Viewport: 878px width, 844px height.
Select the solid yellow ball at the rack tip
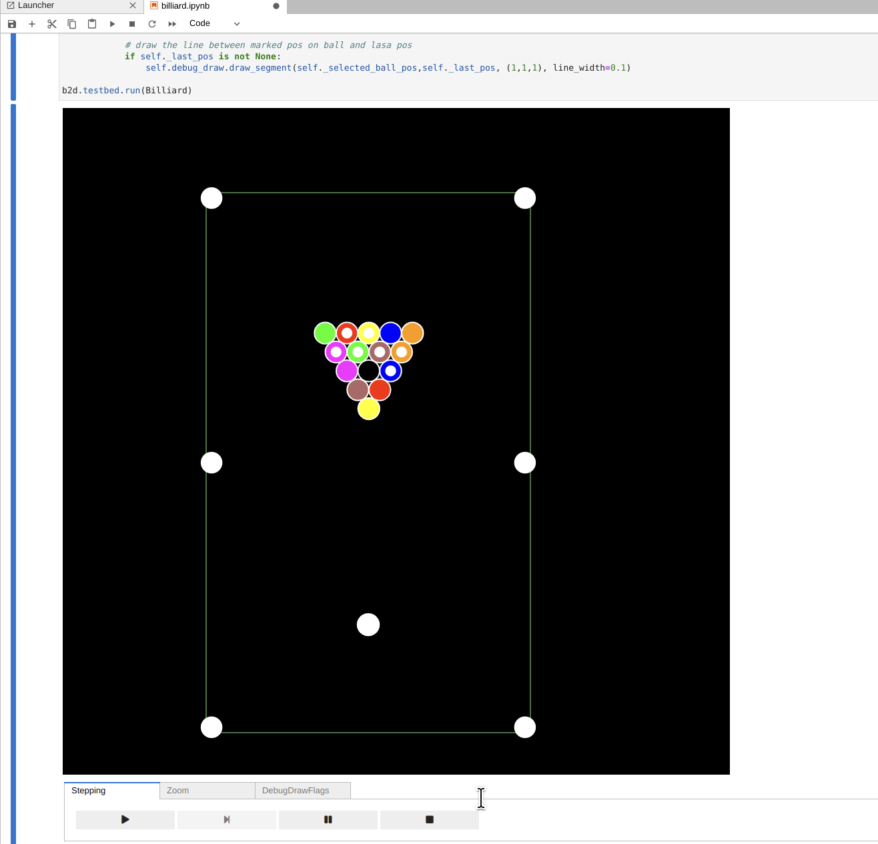(x=369, y=409)
